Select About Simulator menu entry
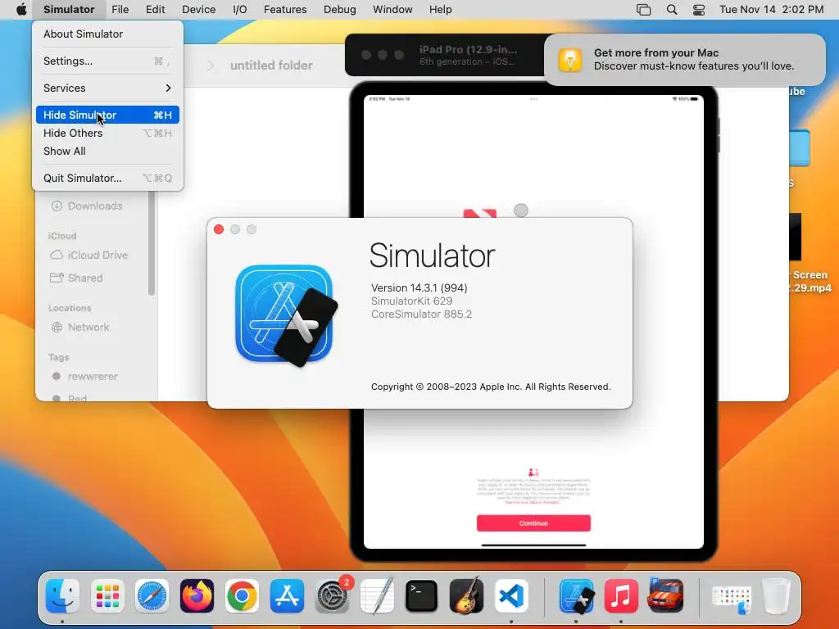The image size is (839, 629). tap(107, 34)
